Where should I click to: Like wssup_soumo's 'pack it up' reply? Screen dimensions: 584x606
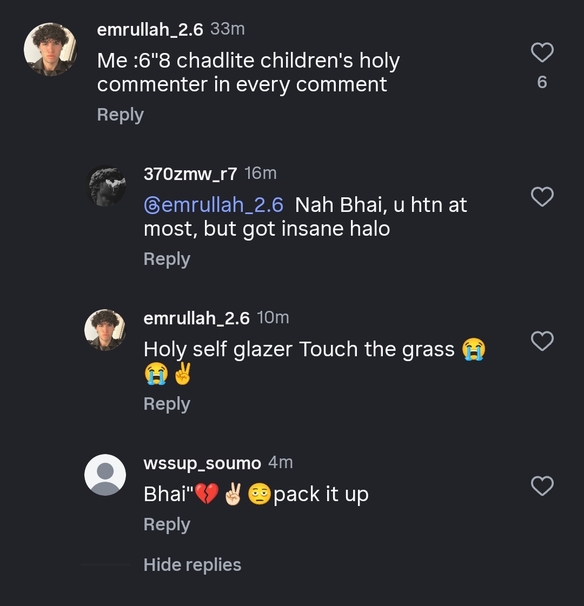[x=542, y=487]
